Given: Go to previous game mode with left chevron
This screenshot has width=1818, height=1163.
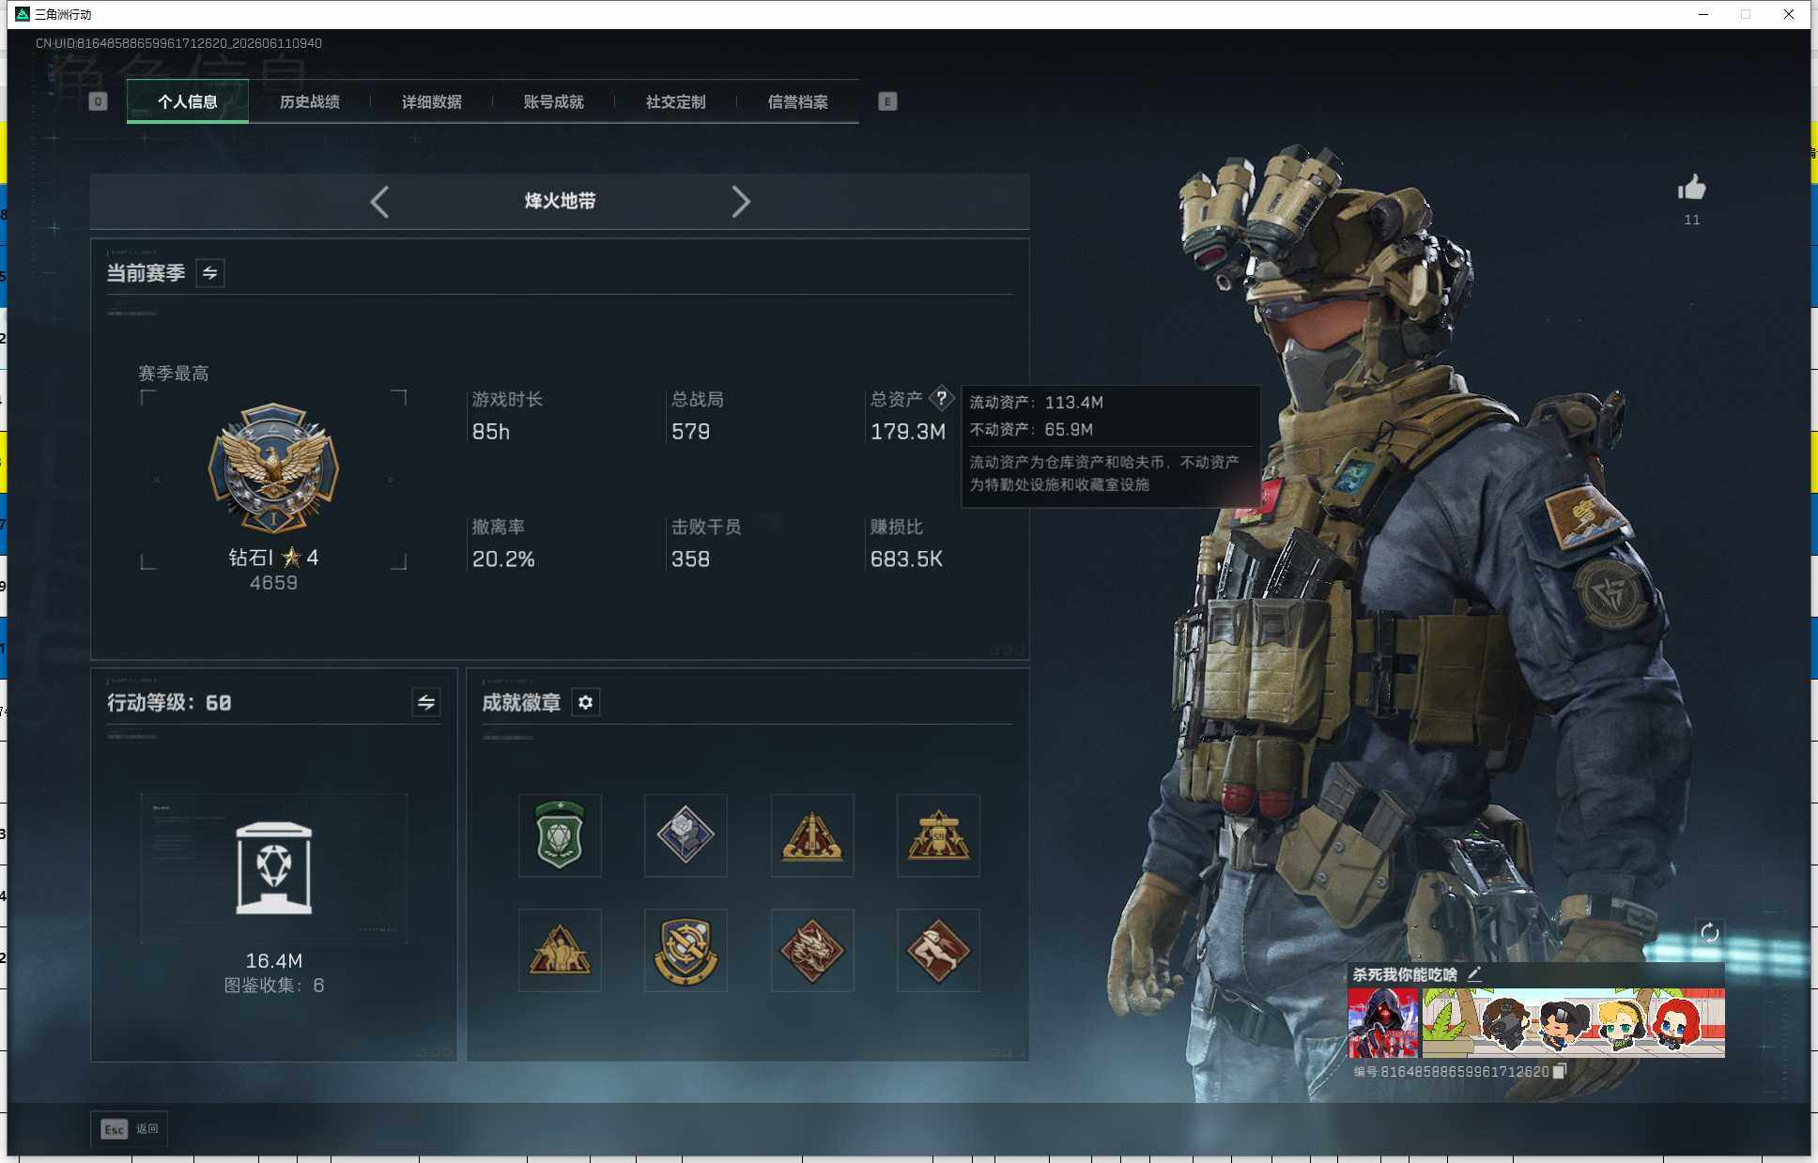Looking at the screenshot, I should [x=379, y=202].
